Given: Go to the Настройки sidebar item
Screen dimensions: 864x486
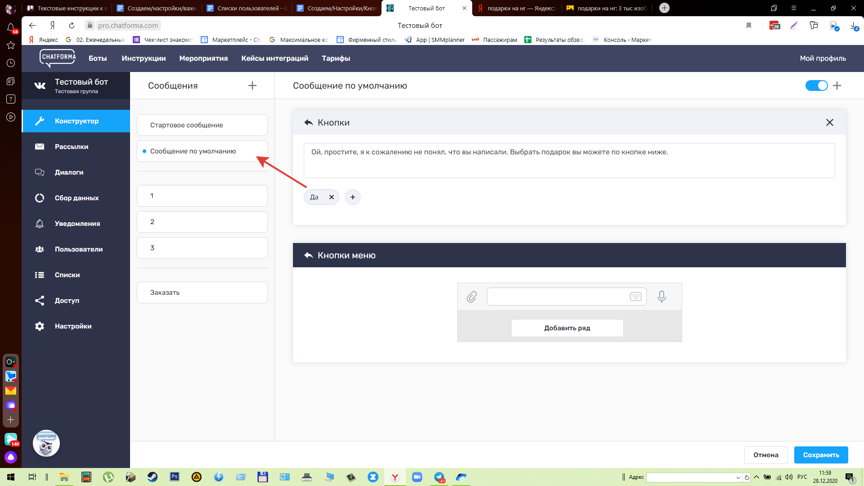Looking at the screenshot, I should coord(73,326).
